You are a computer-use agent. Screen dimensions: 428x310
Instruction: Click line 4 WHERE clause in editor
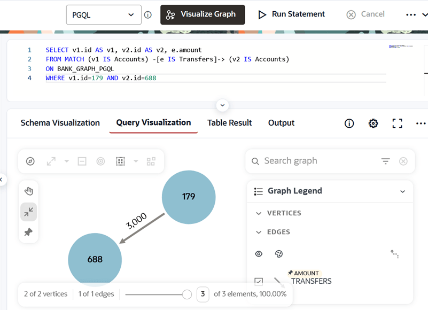pos(101,78)
